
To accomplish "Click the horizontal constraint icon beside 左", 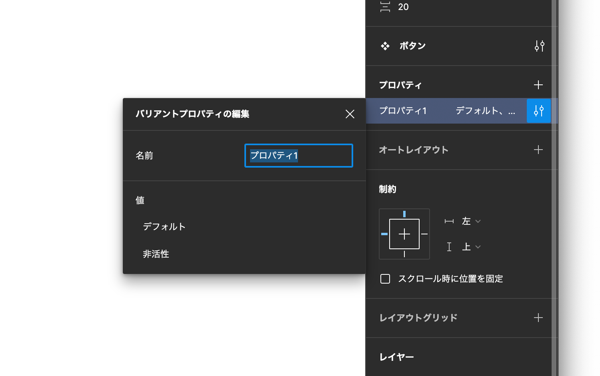I will (x=449, y=221).
